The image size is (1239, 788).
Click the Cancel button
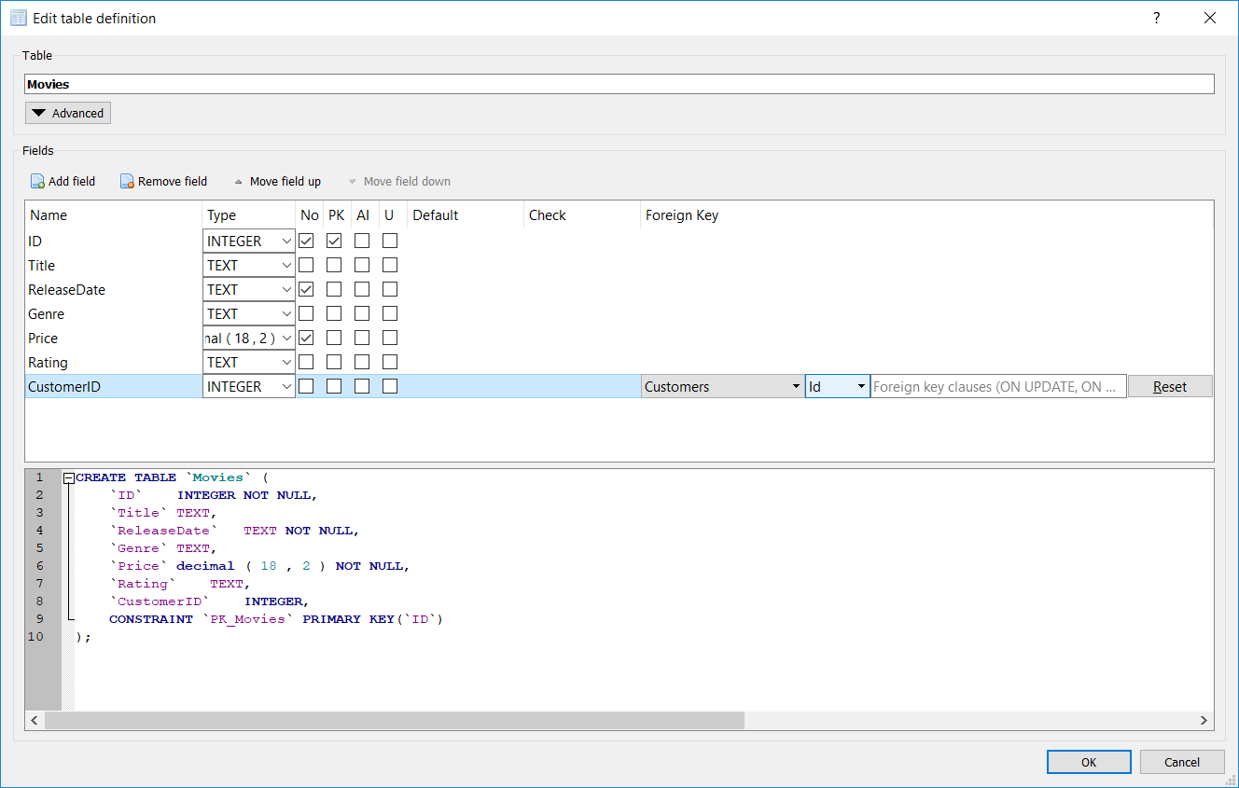coord(1182,762)
